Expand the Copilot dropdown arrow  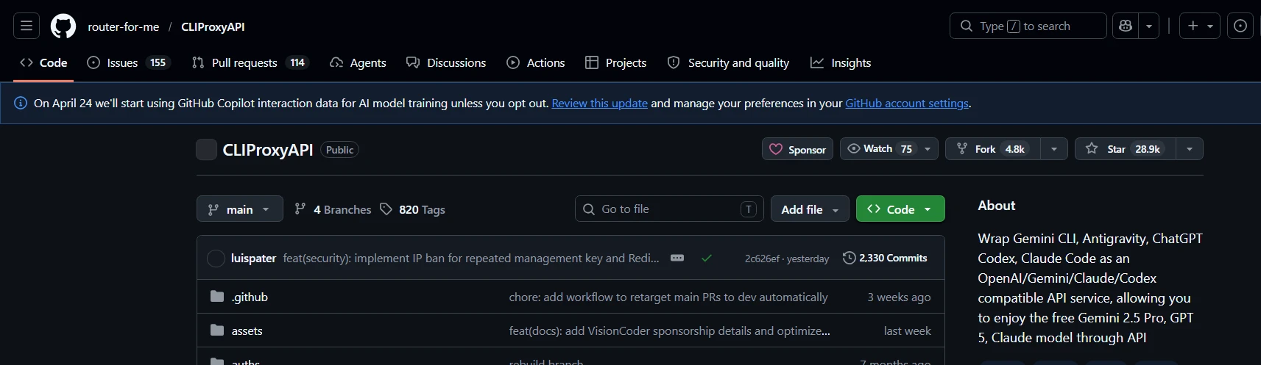click(x=1149, y=26)
